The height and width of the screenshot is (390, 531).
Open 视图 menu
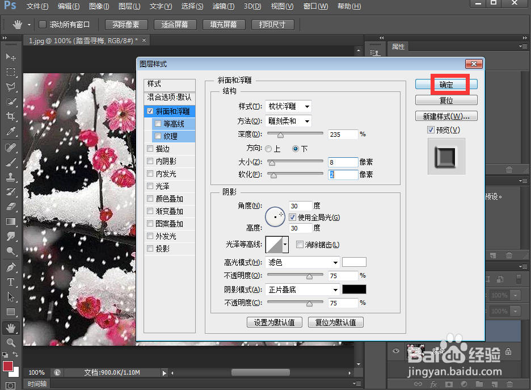tap(283, 6)
